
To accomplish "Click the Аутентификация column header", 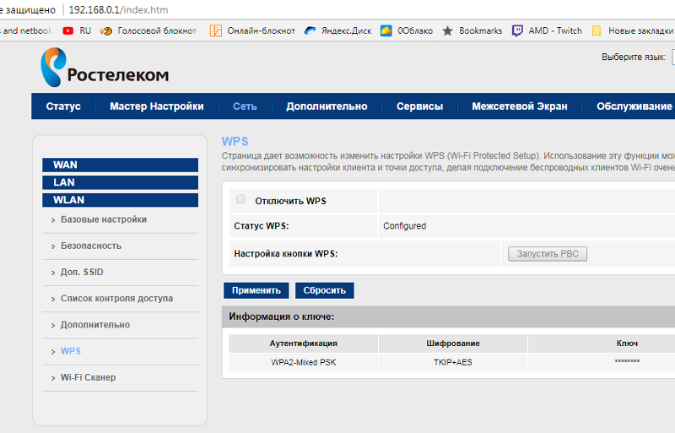I will tap(304, 344).
